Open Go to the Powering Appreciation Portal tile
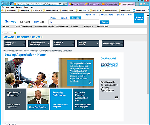This screenshot has width=150, height=125. pos(83,99)
